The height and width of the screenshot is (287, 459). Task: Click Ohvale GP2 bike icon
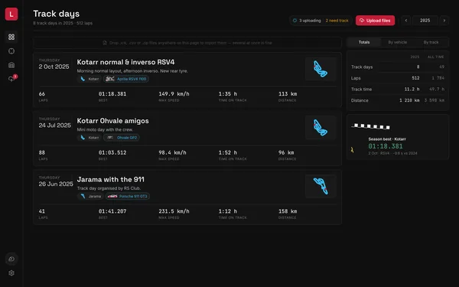[109, 137]
